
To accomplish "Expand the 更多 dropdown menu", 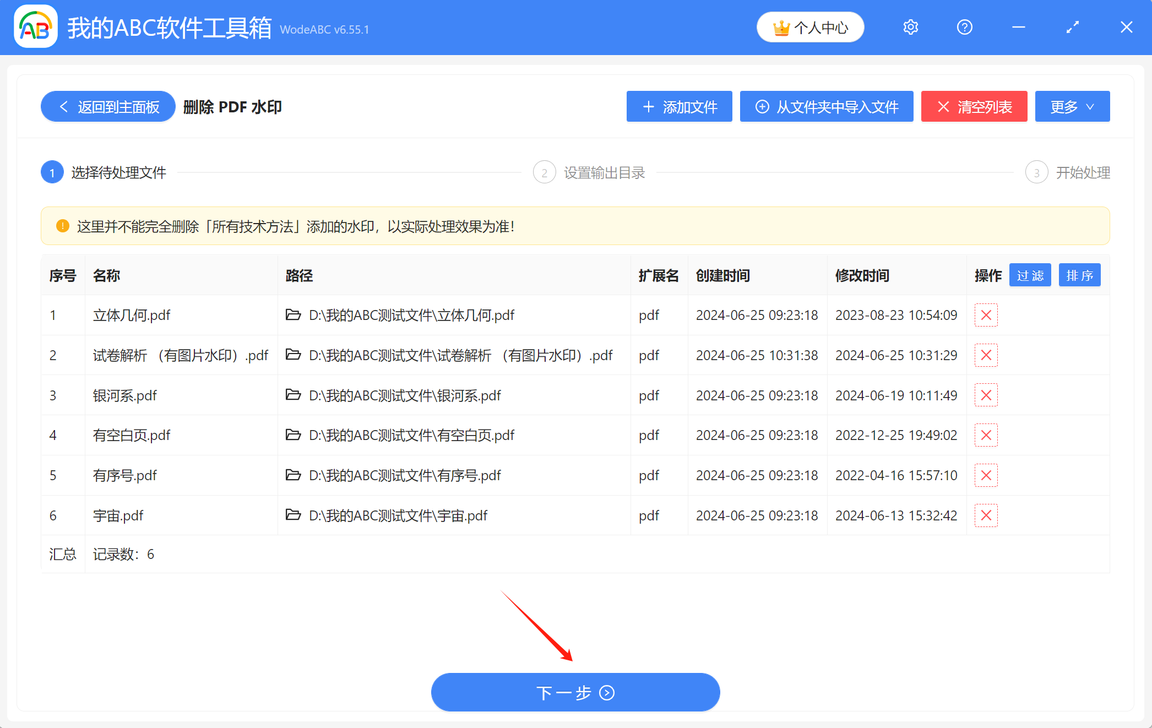I will [1072, 107].
